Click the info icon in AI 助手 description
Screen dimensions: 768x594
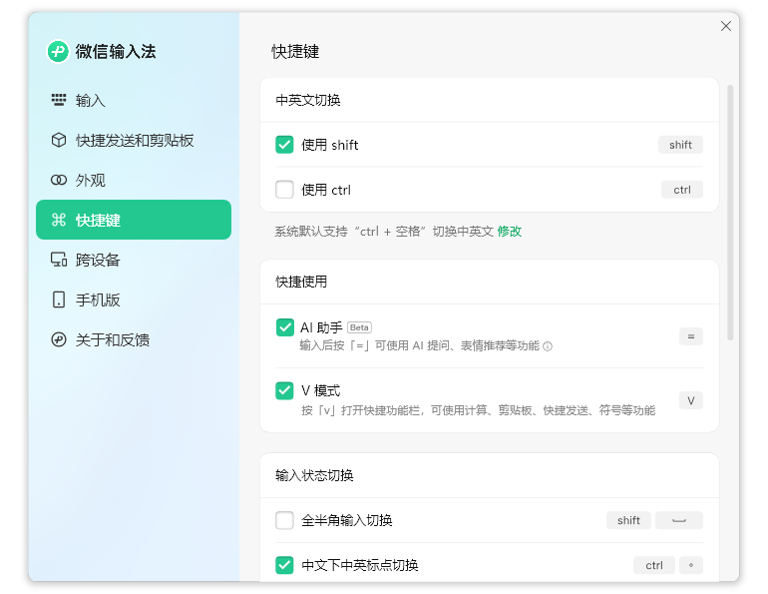(x=548, y=346)
